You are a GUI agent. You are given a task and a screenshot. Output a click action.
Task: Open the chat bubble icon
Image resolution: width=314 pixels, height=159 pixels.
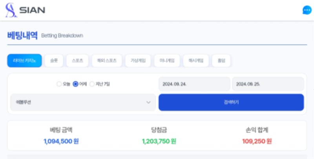[307, 10]
